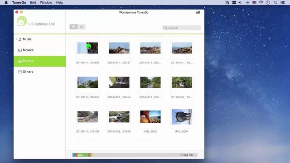Click the Movies film icon

click(x=20, y=50)
